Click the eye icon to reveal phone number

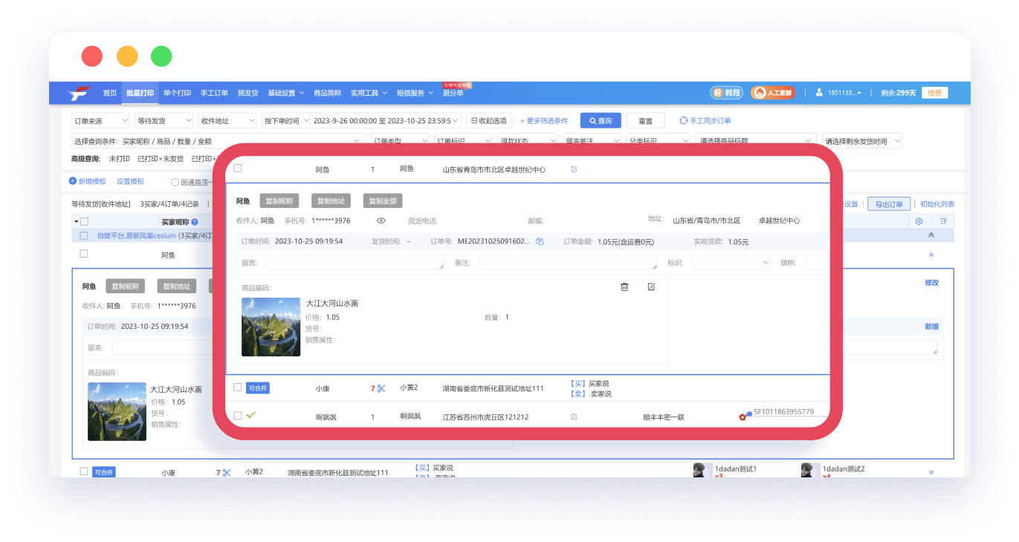click(381, 221)
